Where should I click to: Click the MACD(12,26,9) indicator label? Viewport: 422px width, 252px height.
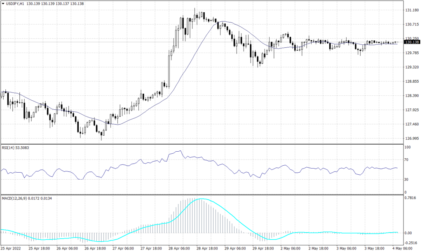click(14, 198)
